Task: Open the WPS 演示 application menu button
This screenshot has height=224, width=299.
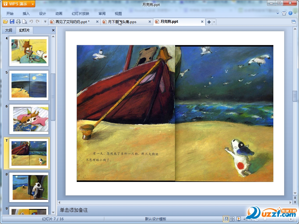Action: pyautogui.click(x=16, y=4)
